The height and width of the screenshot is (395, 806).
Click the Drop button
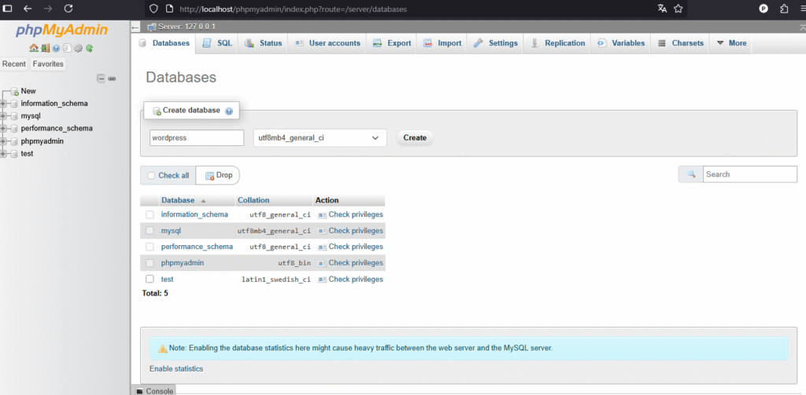[219, 175]
